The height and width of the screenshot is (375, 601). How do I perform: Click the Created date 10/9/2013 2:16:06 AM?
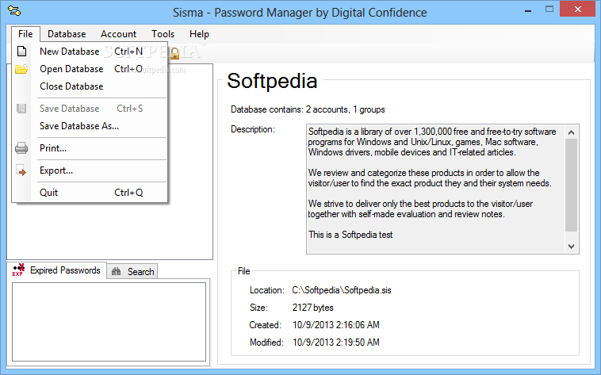coord(335,325)
